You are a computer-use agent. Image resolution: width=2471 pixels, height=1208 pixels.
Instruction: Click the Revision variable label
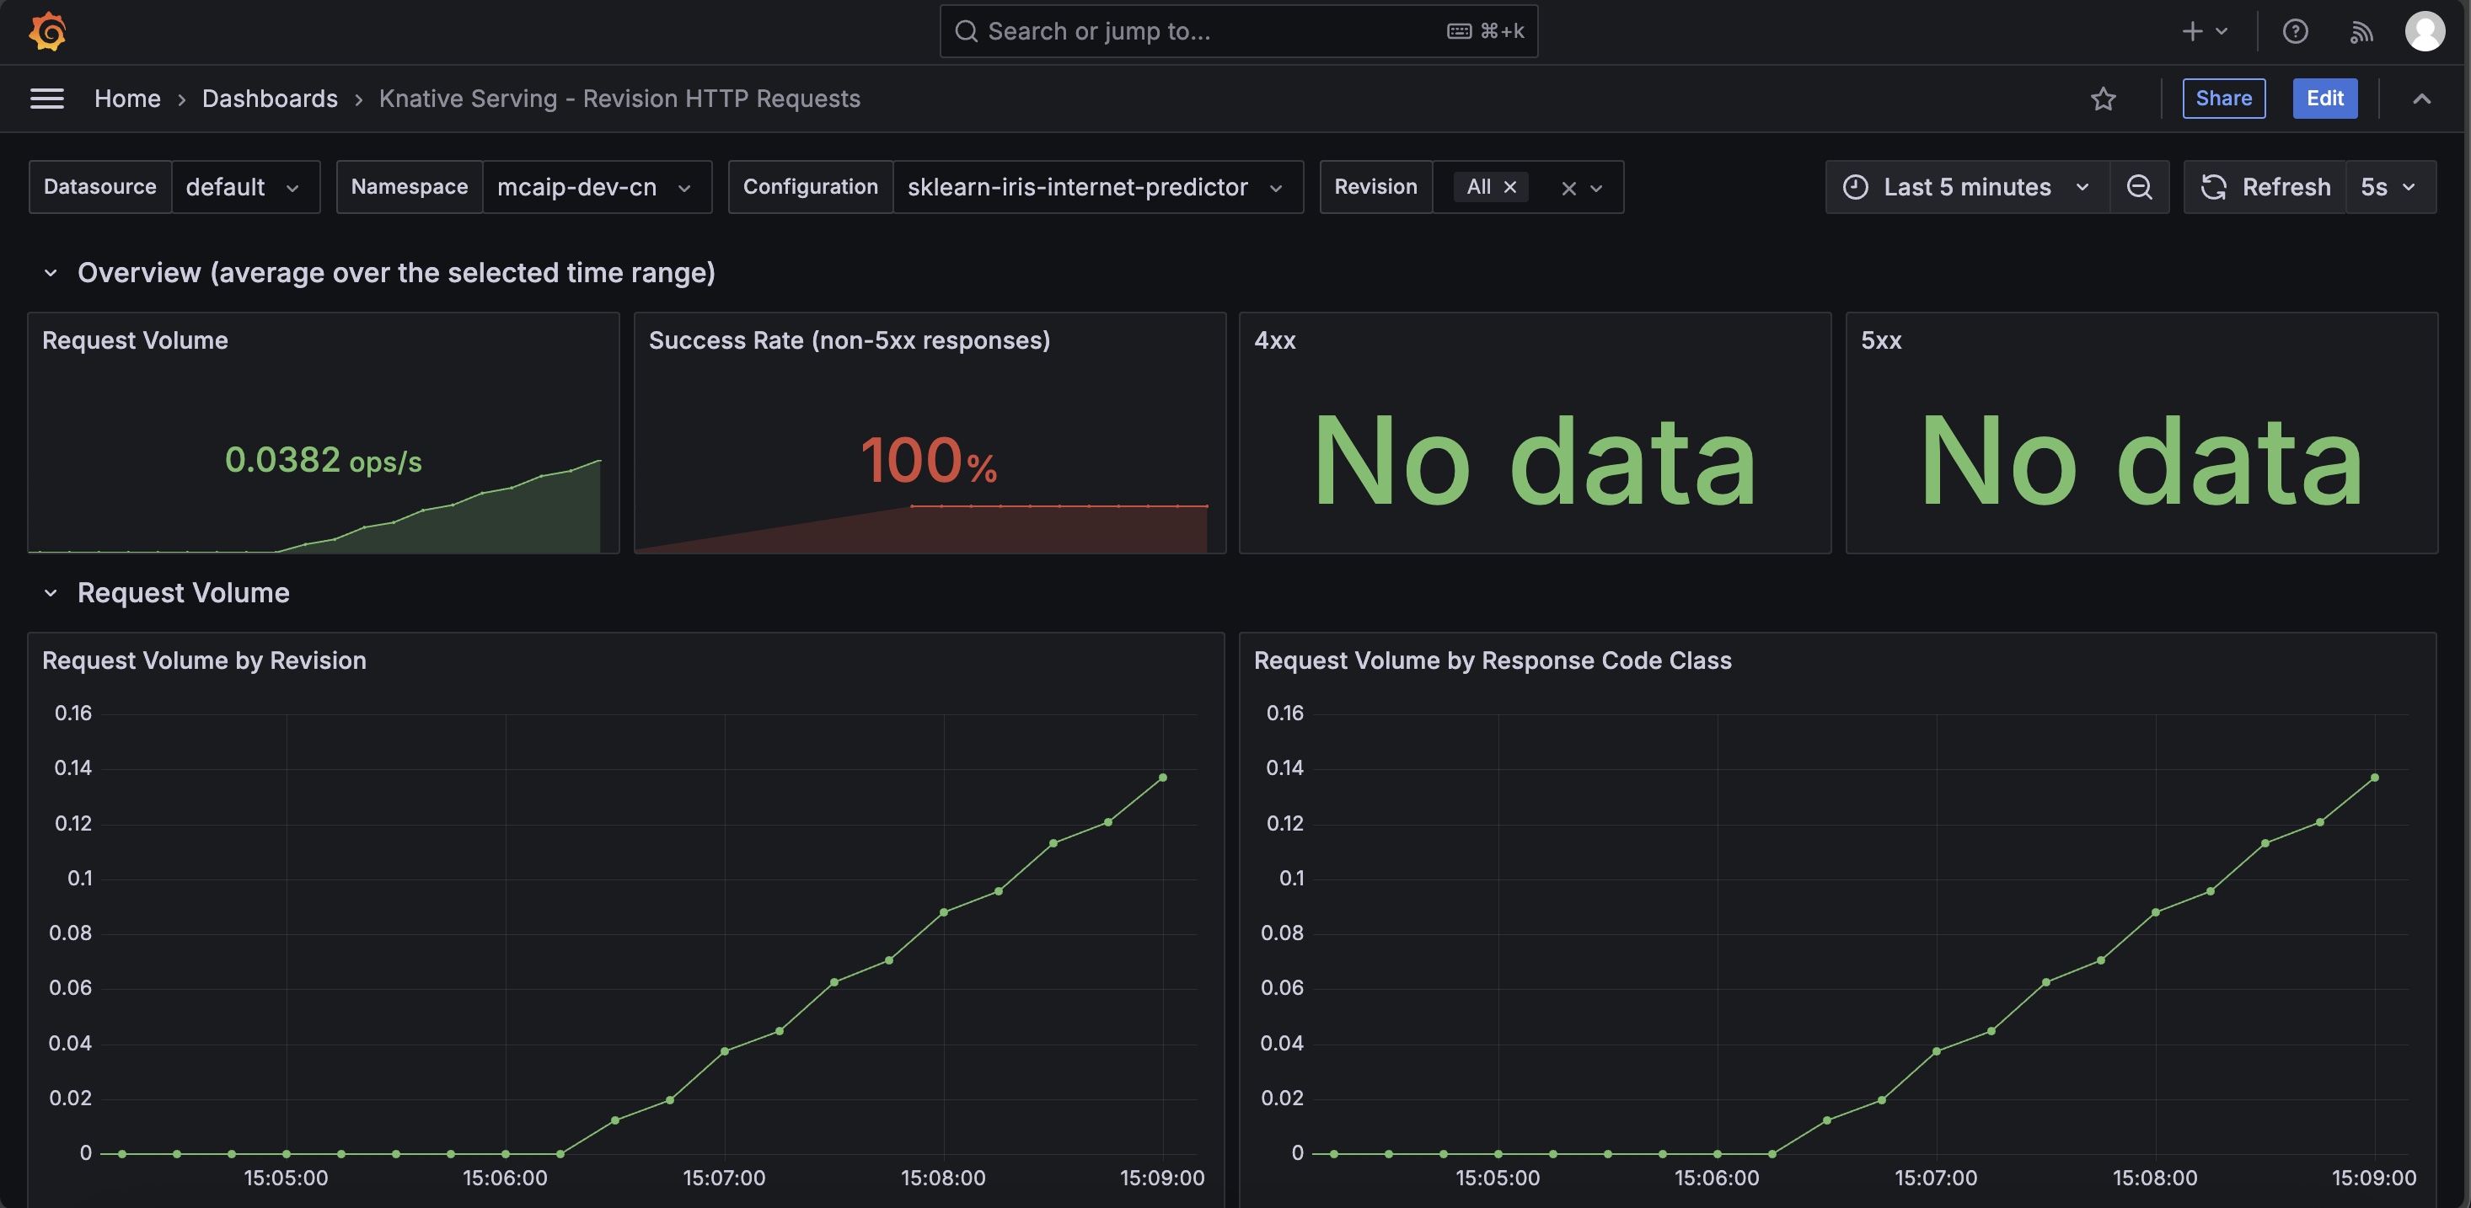(1375, 187)
